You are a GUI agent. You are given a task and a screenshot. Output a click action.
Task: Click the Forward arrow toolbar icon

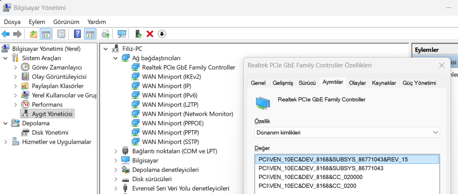[17, 34]
